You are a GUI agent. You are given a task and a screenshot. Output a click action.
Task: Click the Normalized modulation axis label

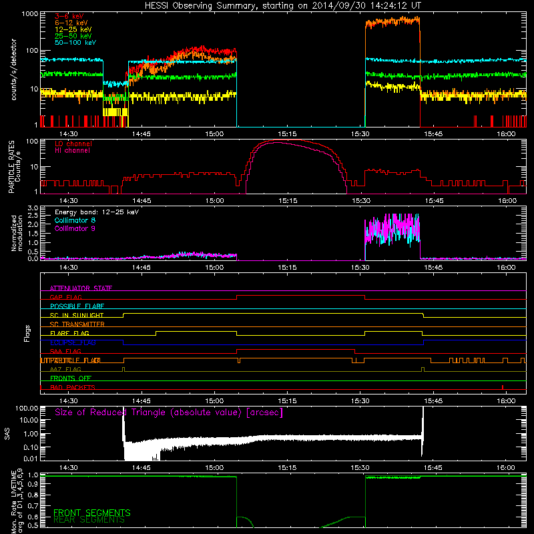[17, 233]
